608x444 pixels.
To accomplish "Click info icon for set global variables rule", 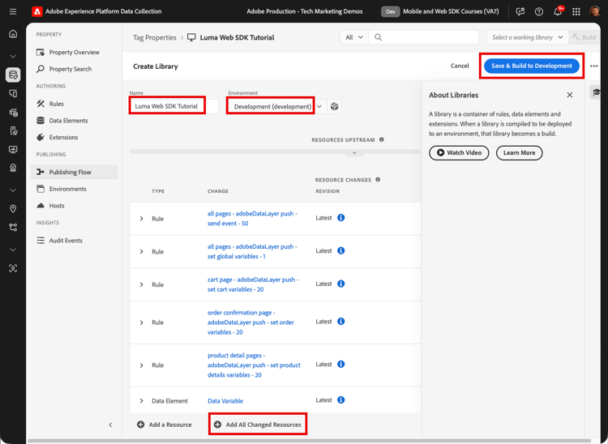I will 340,250.
